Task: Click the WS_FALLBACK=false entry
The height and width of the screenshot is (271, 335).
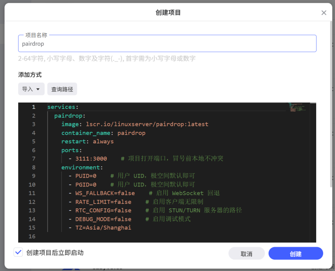Action: 105,193
